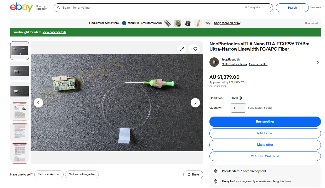Click the condition info icon
This screenshot has width=325, height=188.
point(240,98)
